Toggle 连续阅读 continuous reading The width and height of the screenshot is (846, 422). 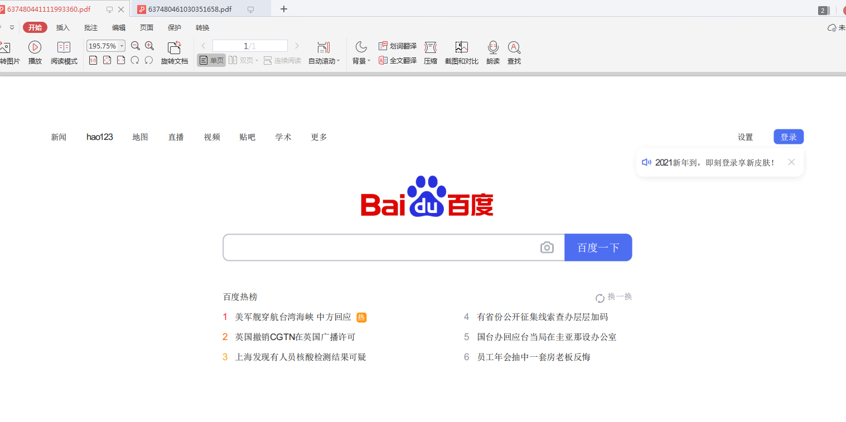click(282, 60)
